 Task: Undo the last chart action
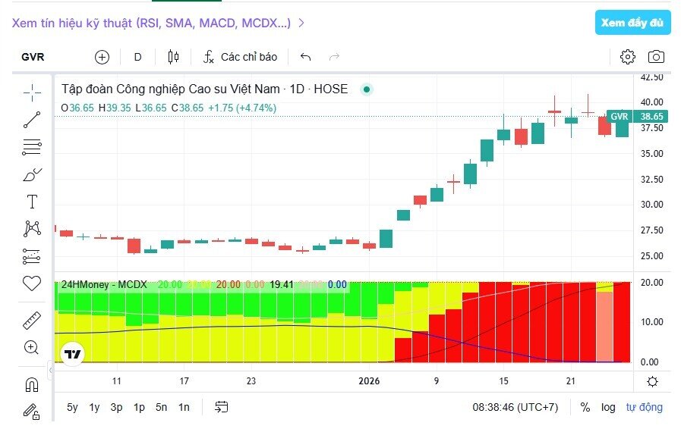306,57
